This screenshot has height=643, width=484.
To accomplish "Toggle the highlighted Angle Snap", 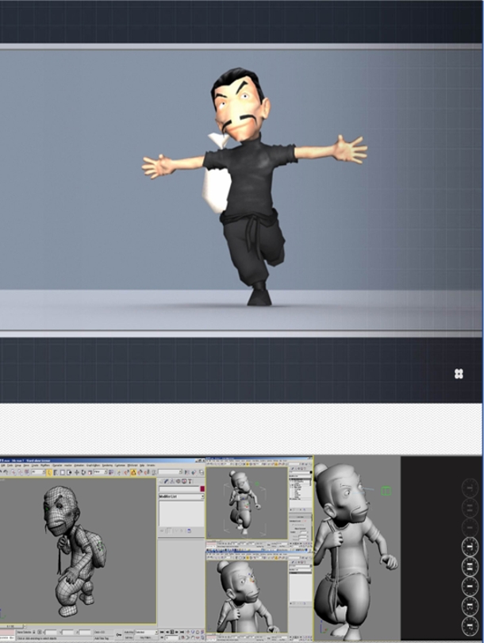I will click(133, 472).
